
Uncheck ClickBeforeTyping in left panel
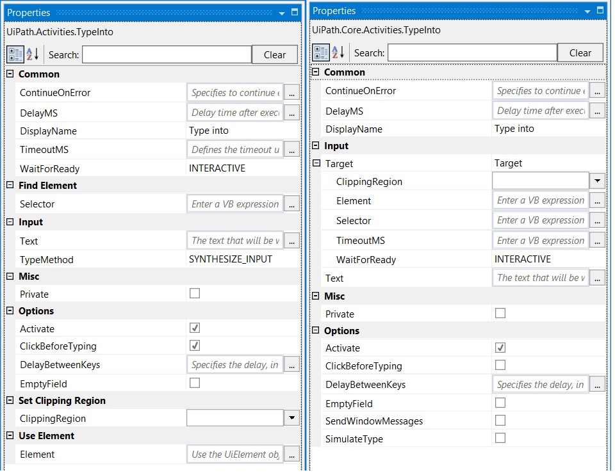coord(195,345)
